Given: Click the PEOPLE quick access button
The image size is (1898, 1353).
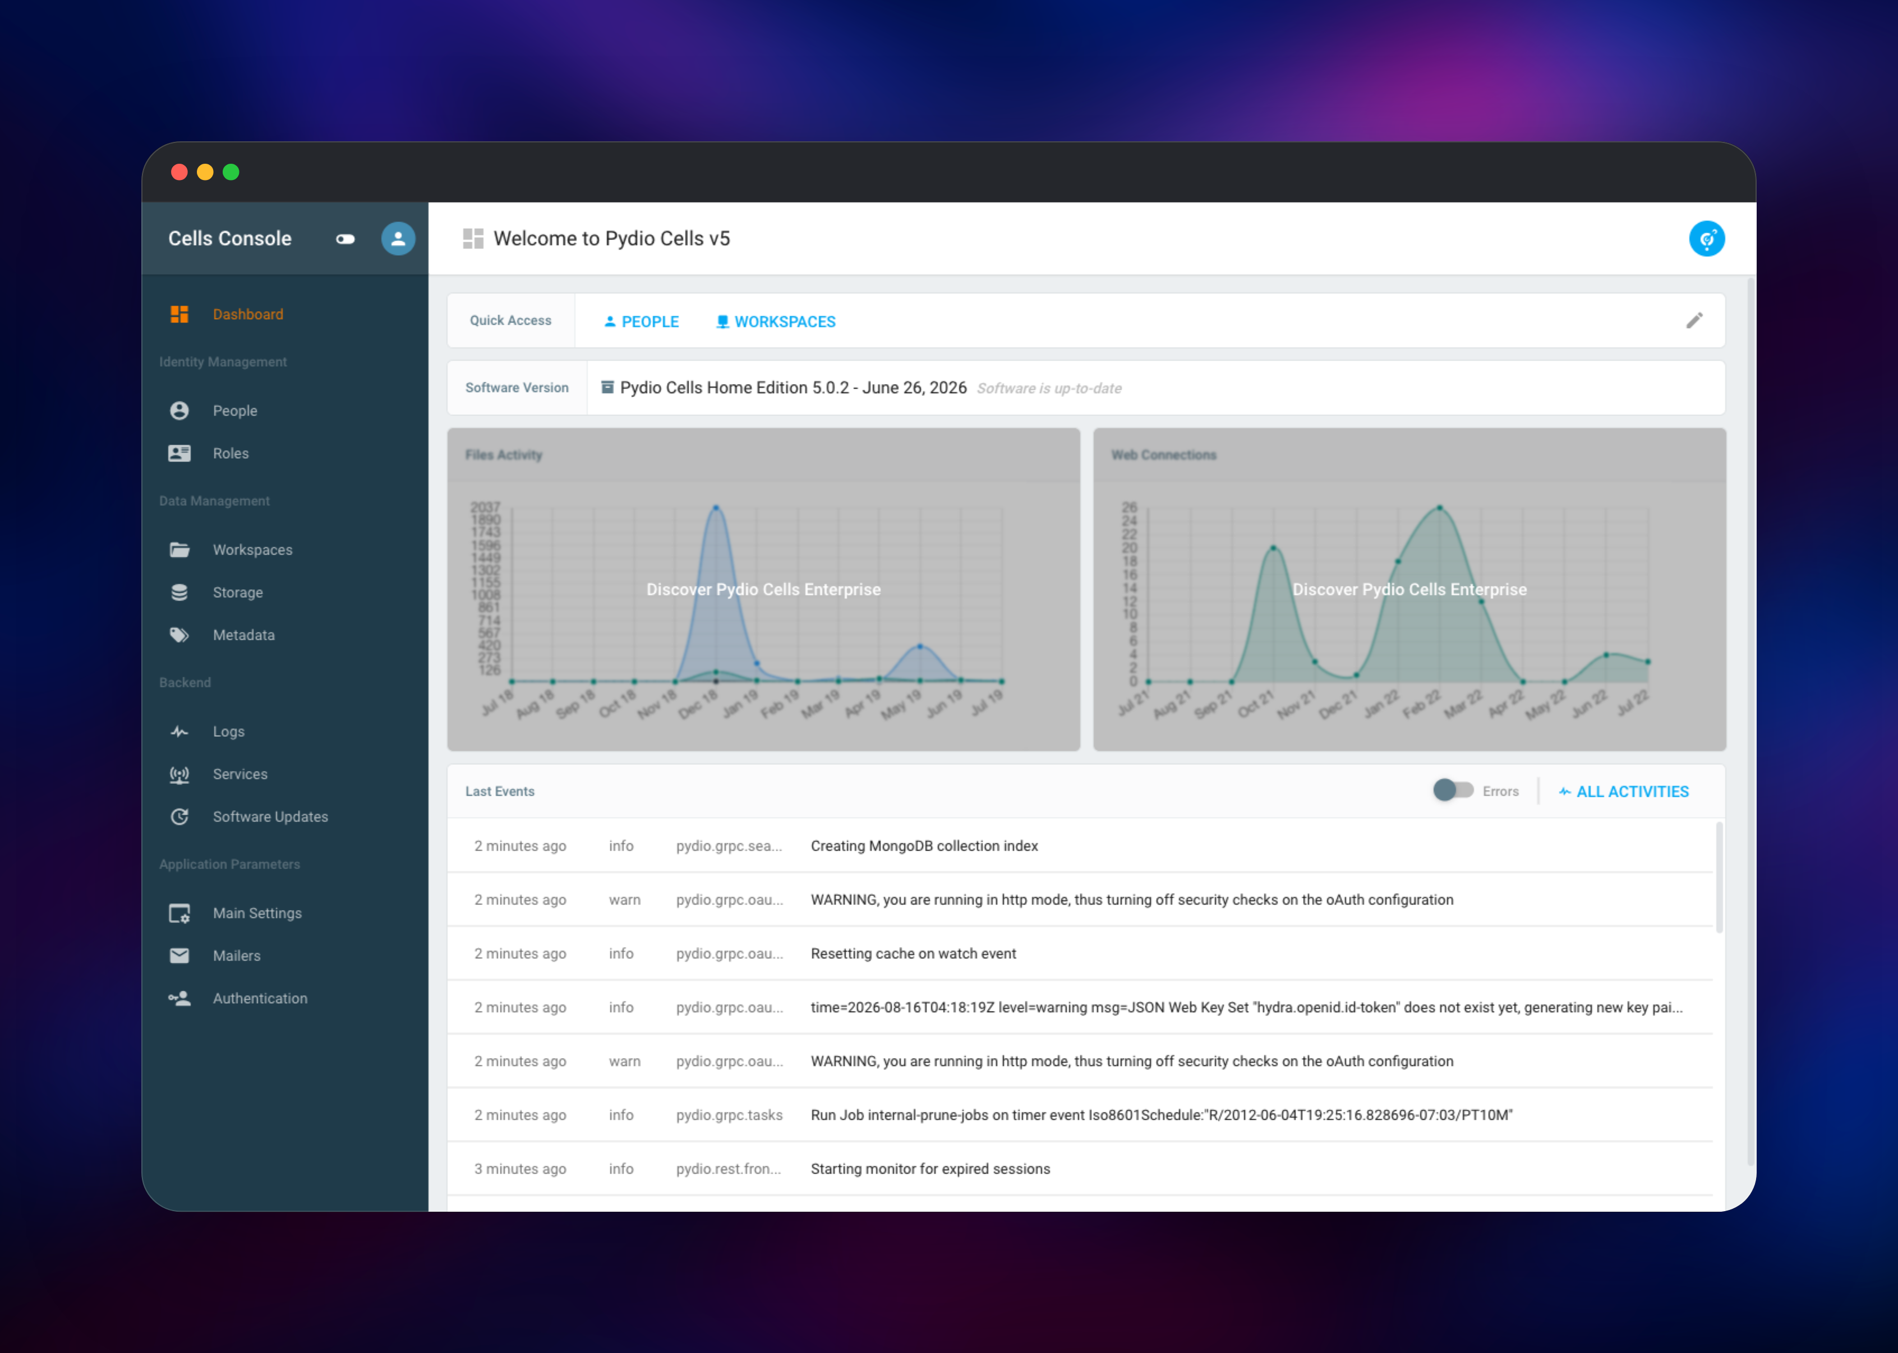Looking at the screenshot, I should click(641, 322).
